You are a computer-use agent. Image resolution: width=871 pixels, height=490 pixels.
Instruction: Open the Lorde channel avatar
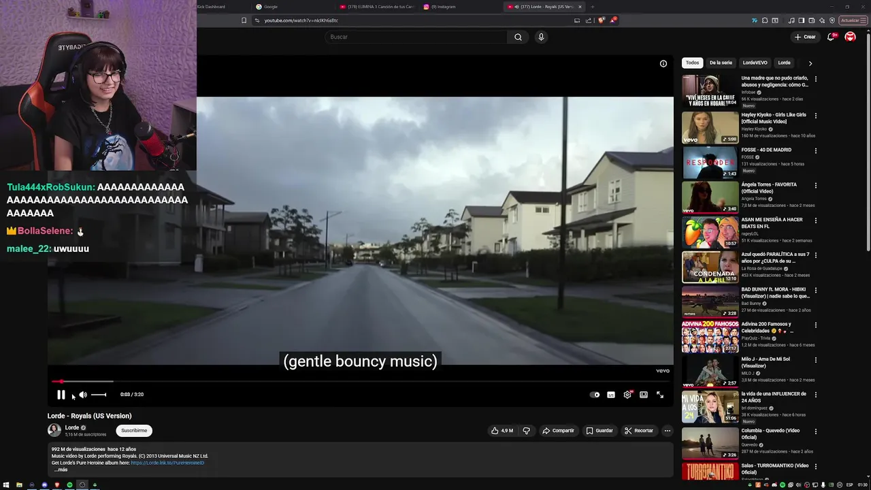coord(54,430)
